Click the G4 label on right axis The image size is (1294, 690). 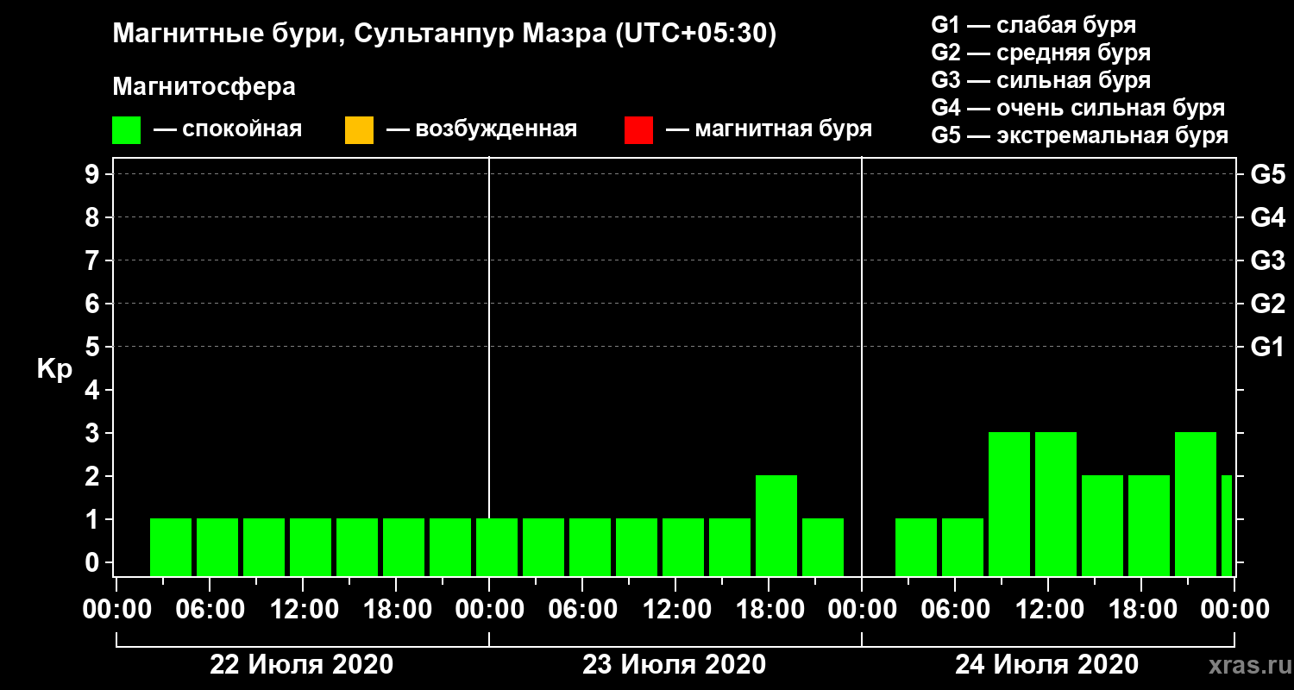coord(1267,217)
